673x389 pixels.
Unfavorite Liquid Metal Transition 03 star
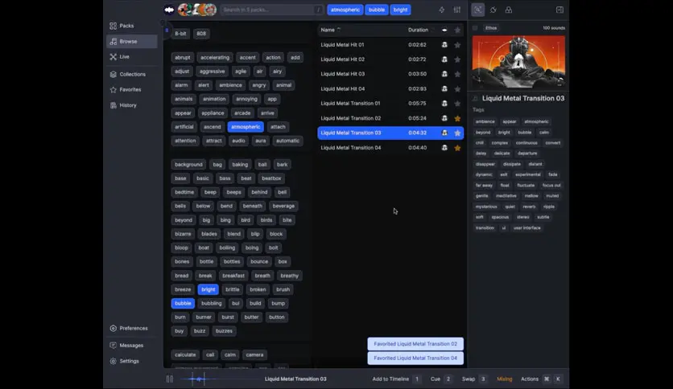click(x=457, y=133)
